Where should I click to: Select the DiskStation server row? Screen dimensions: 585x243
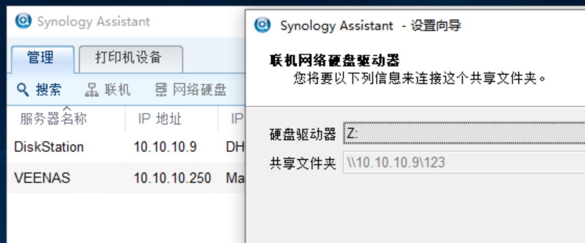click(49, 147)
